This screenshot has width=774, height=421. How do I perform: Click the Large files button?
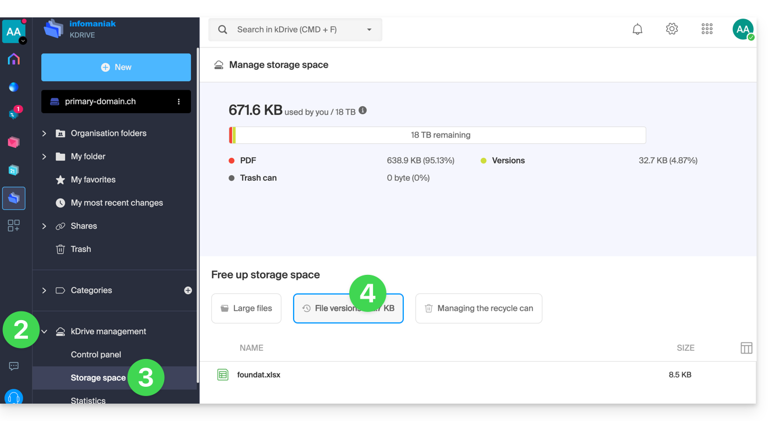246,309
